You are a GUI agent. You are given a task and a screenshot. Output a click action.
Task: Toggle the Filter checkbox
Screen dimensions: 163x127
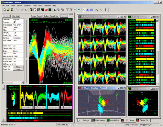[x=15, y=30]
